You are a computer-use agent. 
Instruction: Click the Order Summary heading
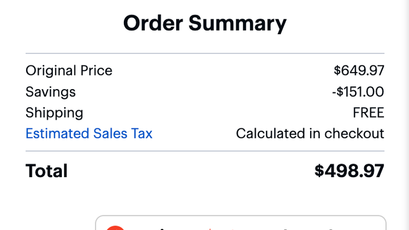coord(204,23)
